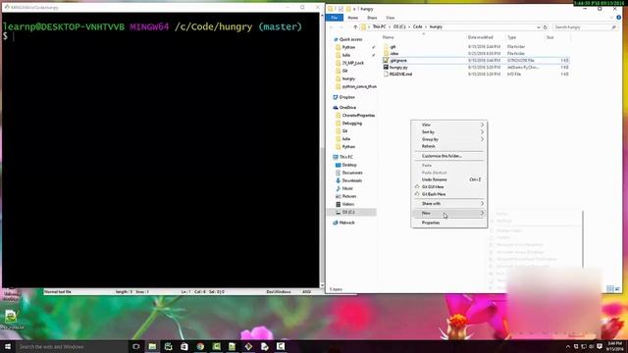Click the volume icon in system tray
The image size is (628, 353).
[x=592, y=346]
